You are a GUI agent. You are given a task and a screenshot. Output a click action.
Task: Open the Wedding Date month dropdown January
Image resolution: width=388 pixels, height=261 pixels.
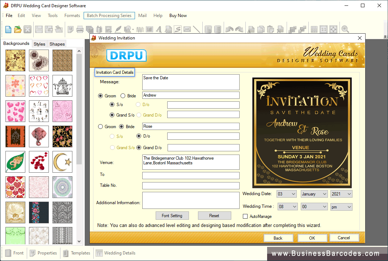click(x=314, y=194)
